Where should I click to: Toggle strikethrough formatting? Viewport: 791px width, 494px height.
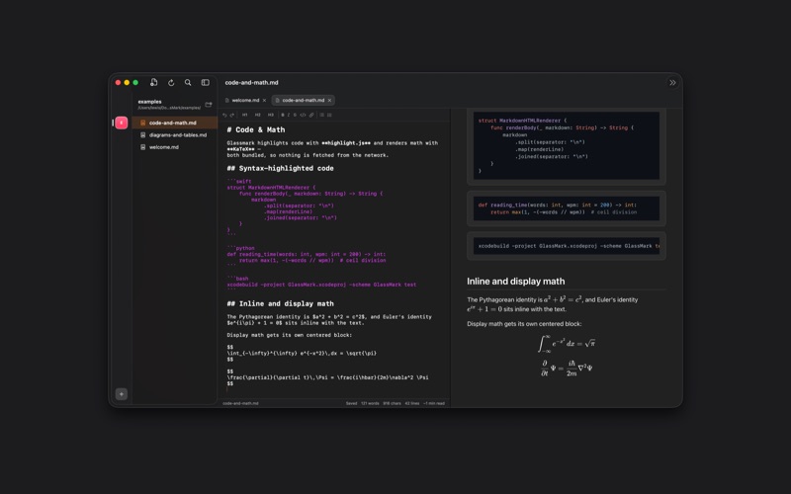[295, 115]
